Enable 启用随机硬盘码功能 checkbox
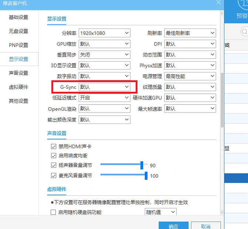248x229 pixels. click(x=53, y=212)
